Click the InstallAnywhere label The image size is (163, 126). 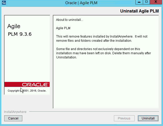[15, 112]
